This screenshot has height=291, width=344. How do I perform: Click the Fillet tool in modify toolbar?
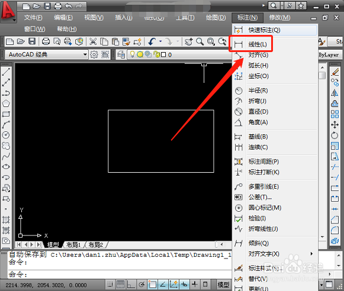tap(335, 230)
